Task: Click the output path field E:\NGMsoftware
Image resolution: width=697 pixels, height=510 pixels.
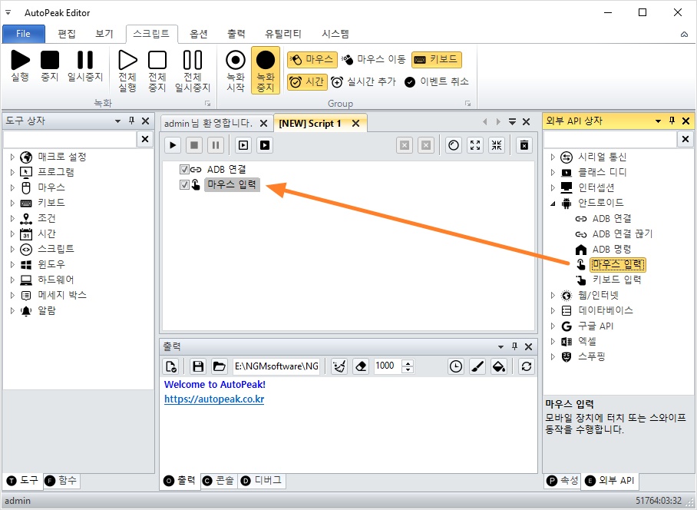Action: (276, 366)
